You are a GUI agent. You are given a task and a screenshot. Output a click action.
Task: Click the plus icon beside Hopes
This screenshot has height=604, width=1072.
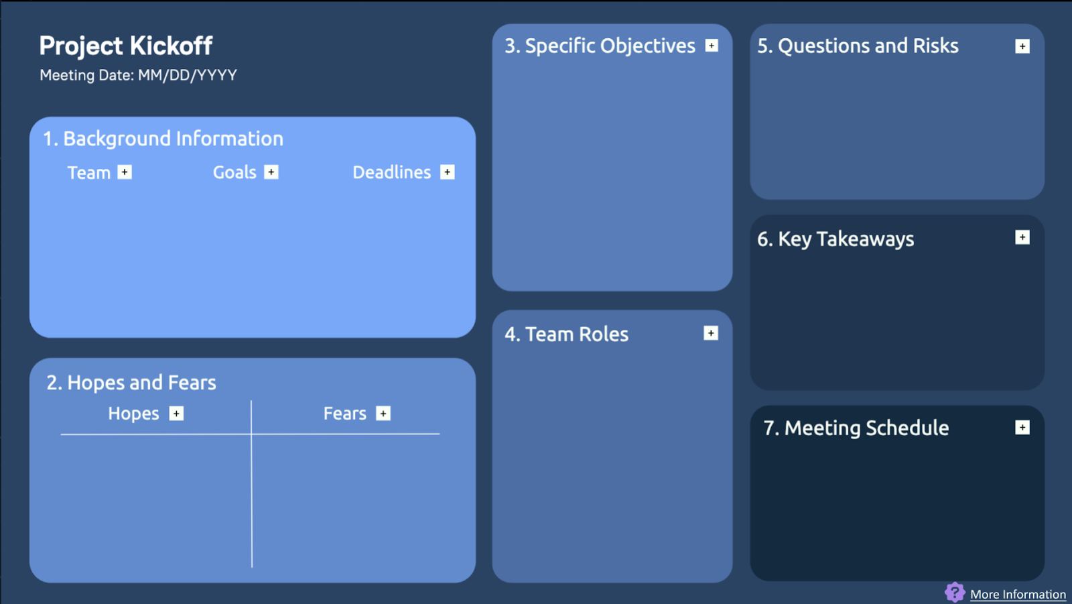[x=176, y=414]
